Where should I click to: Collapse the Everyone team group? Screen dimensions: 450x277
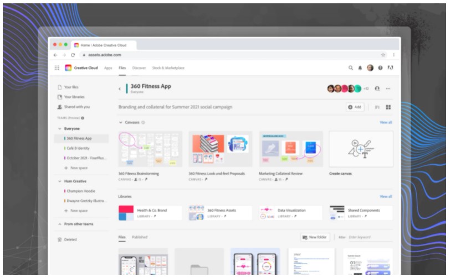pyautogui.click(x=60, y=129)
